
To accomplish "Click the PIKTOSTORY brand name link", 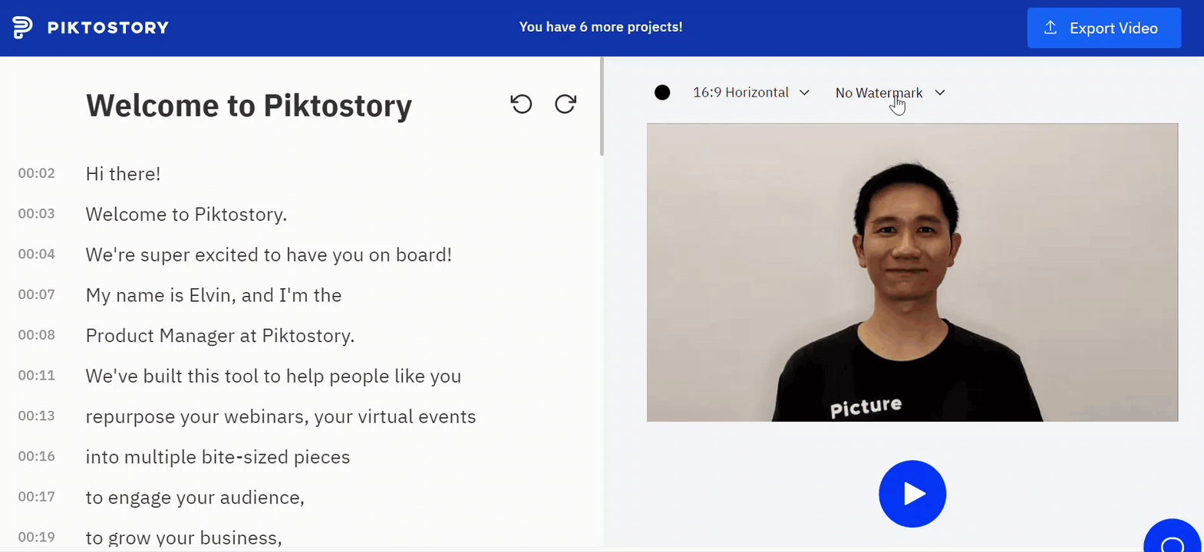I will (108, 28).
